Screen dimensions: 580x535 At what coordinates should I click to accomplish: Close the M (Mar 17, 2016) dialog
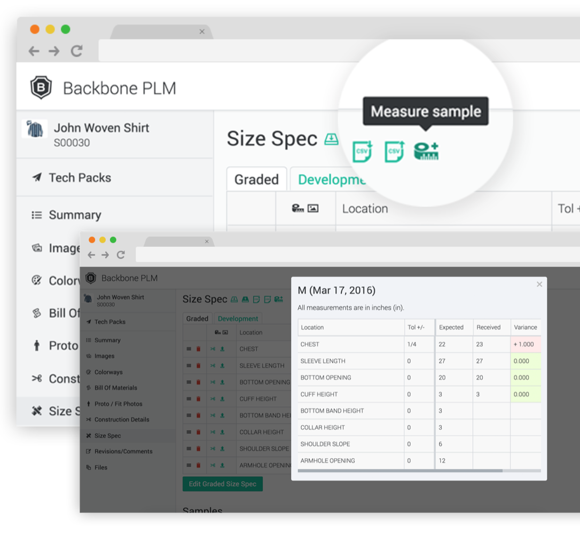(x=539, y=284)
